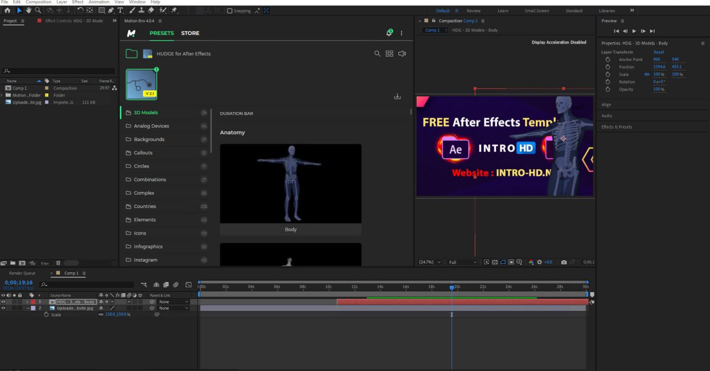This screenshot has height=371, width=710.
Task: Choose the Puppet Pin tool
Action: pos(174,11)
